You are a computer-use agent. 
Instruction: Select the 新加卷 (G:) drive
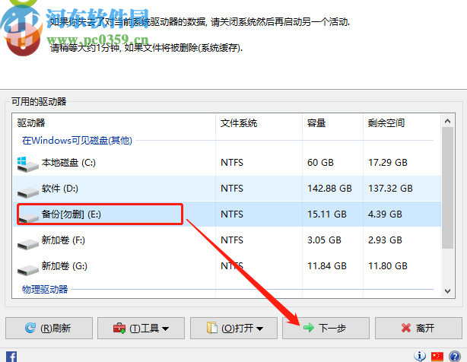click(x=227, y=266)
